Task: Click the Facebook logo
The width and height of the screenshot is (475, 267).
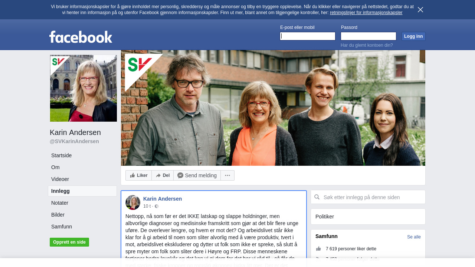Action: tap(81, 37)
